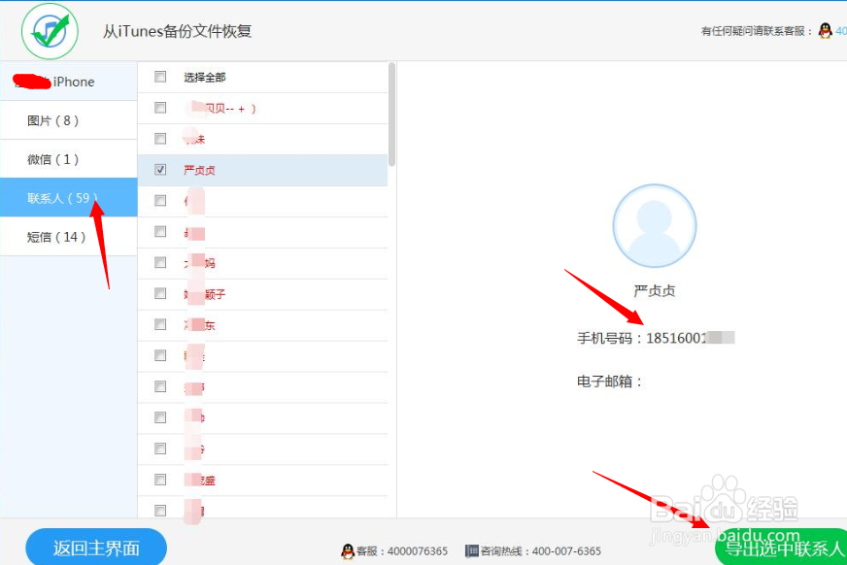Click the 从iTunes备份文件恢复 header title

[x=177, y=31]
